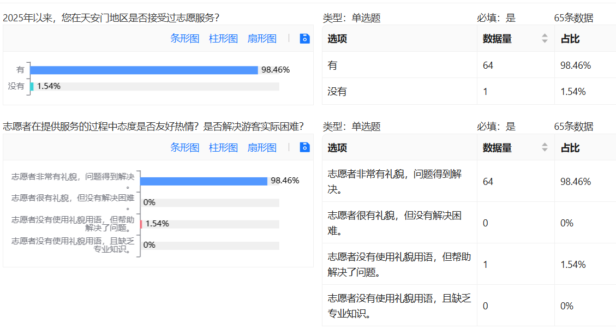Switch the first chart to 柱形图

pyautogui.click(x=224, y=39)
